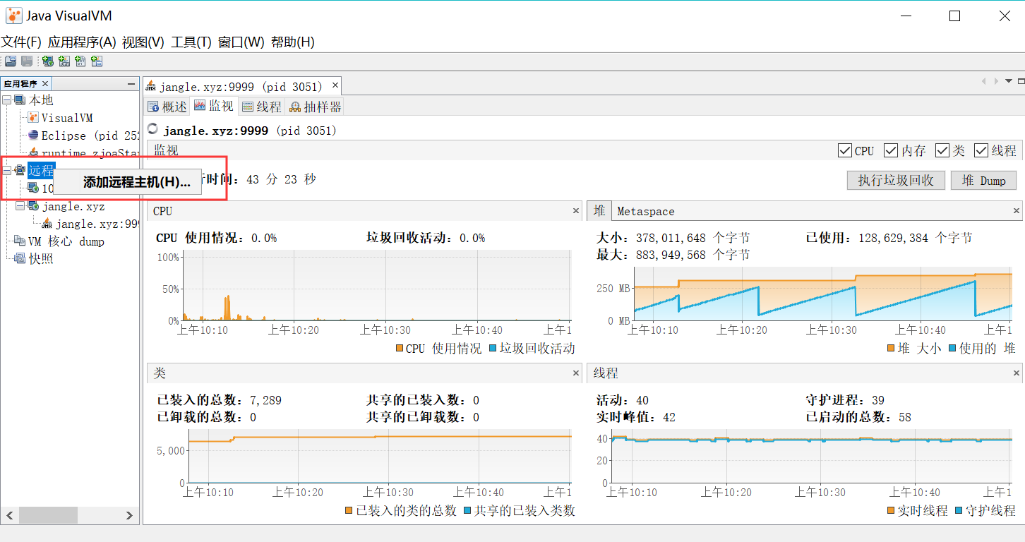
Task: Close the 应用程序 panel tab
Action: pyautogui.click(x=45, y=84)
